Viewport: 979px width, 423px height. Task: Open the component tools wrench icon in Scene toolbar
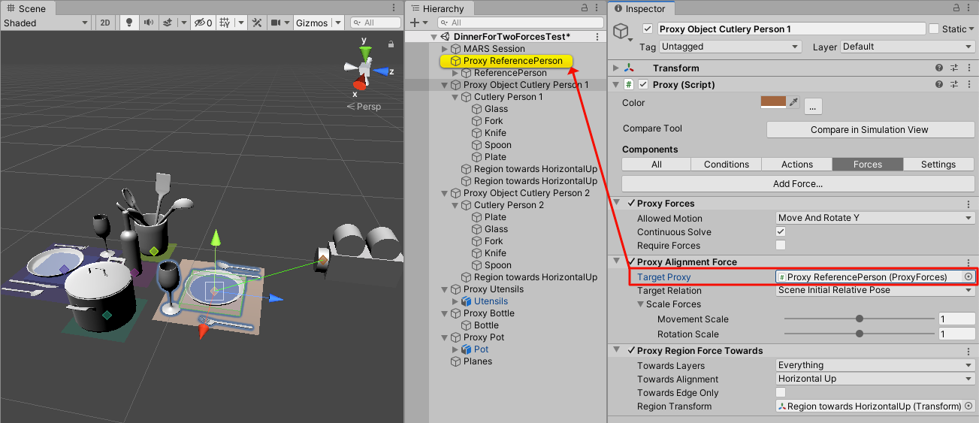257,23
